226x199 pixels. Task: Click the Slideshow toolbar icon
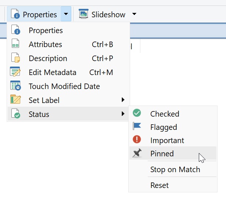[83, 14]
